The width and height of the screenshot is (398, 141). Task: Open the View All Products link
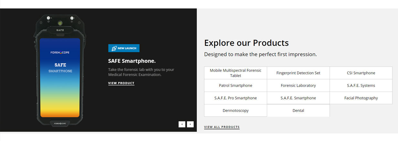pos(222,127)
